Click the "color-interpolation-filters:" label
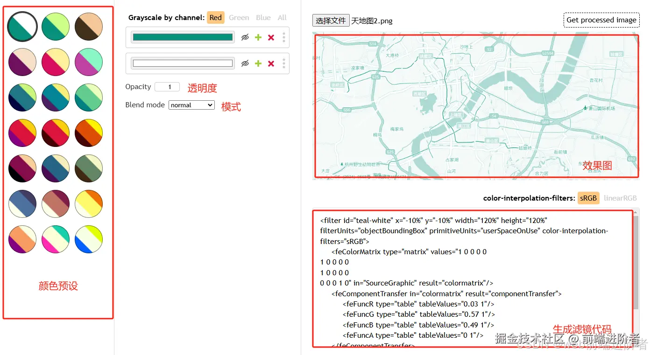This screenshot has height=355, width=650. (x=529, y=198)
